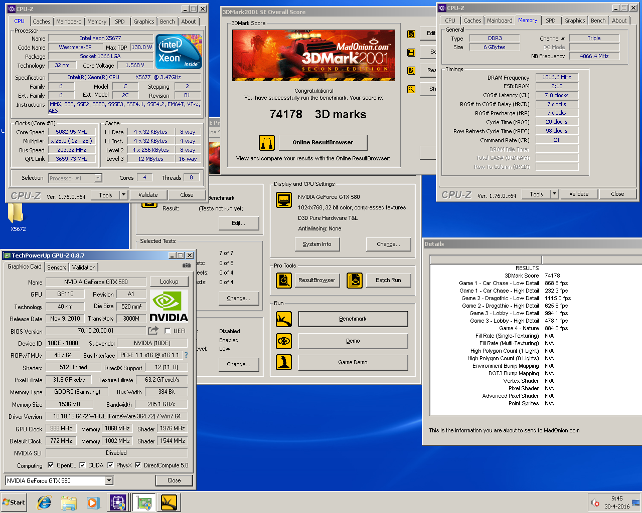Click the Bus Interface question mark in GPU-Z

coord(186,355)
